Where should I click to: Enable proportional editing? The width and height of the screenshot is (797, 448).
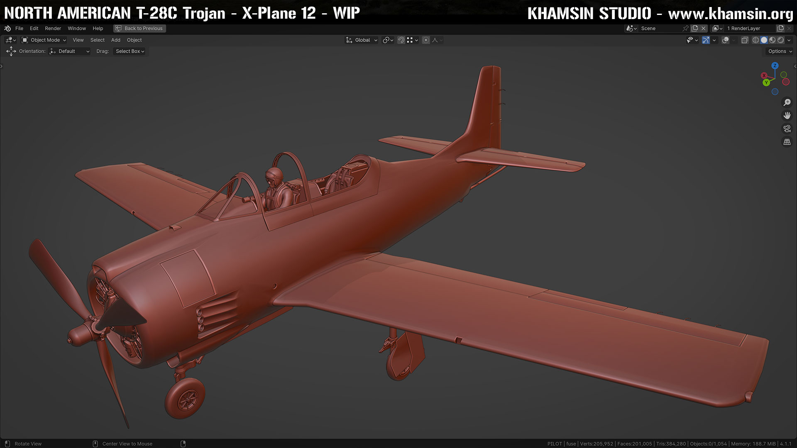[x=426, y=40]
